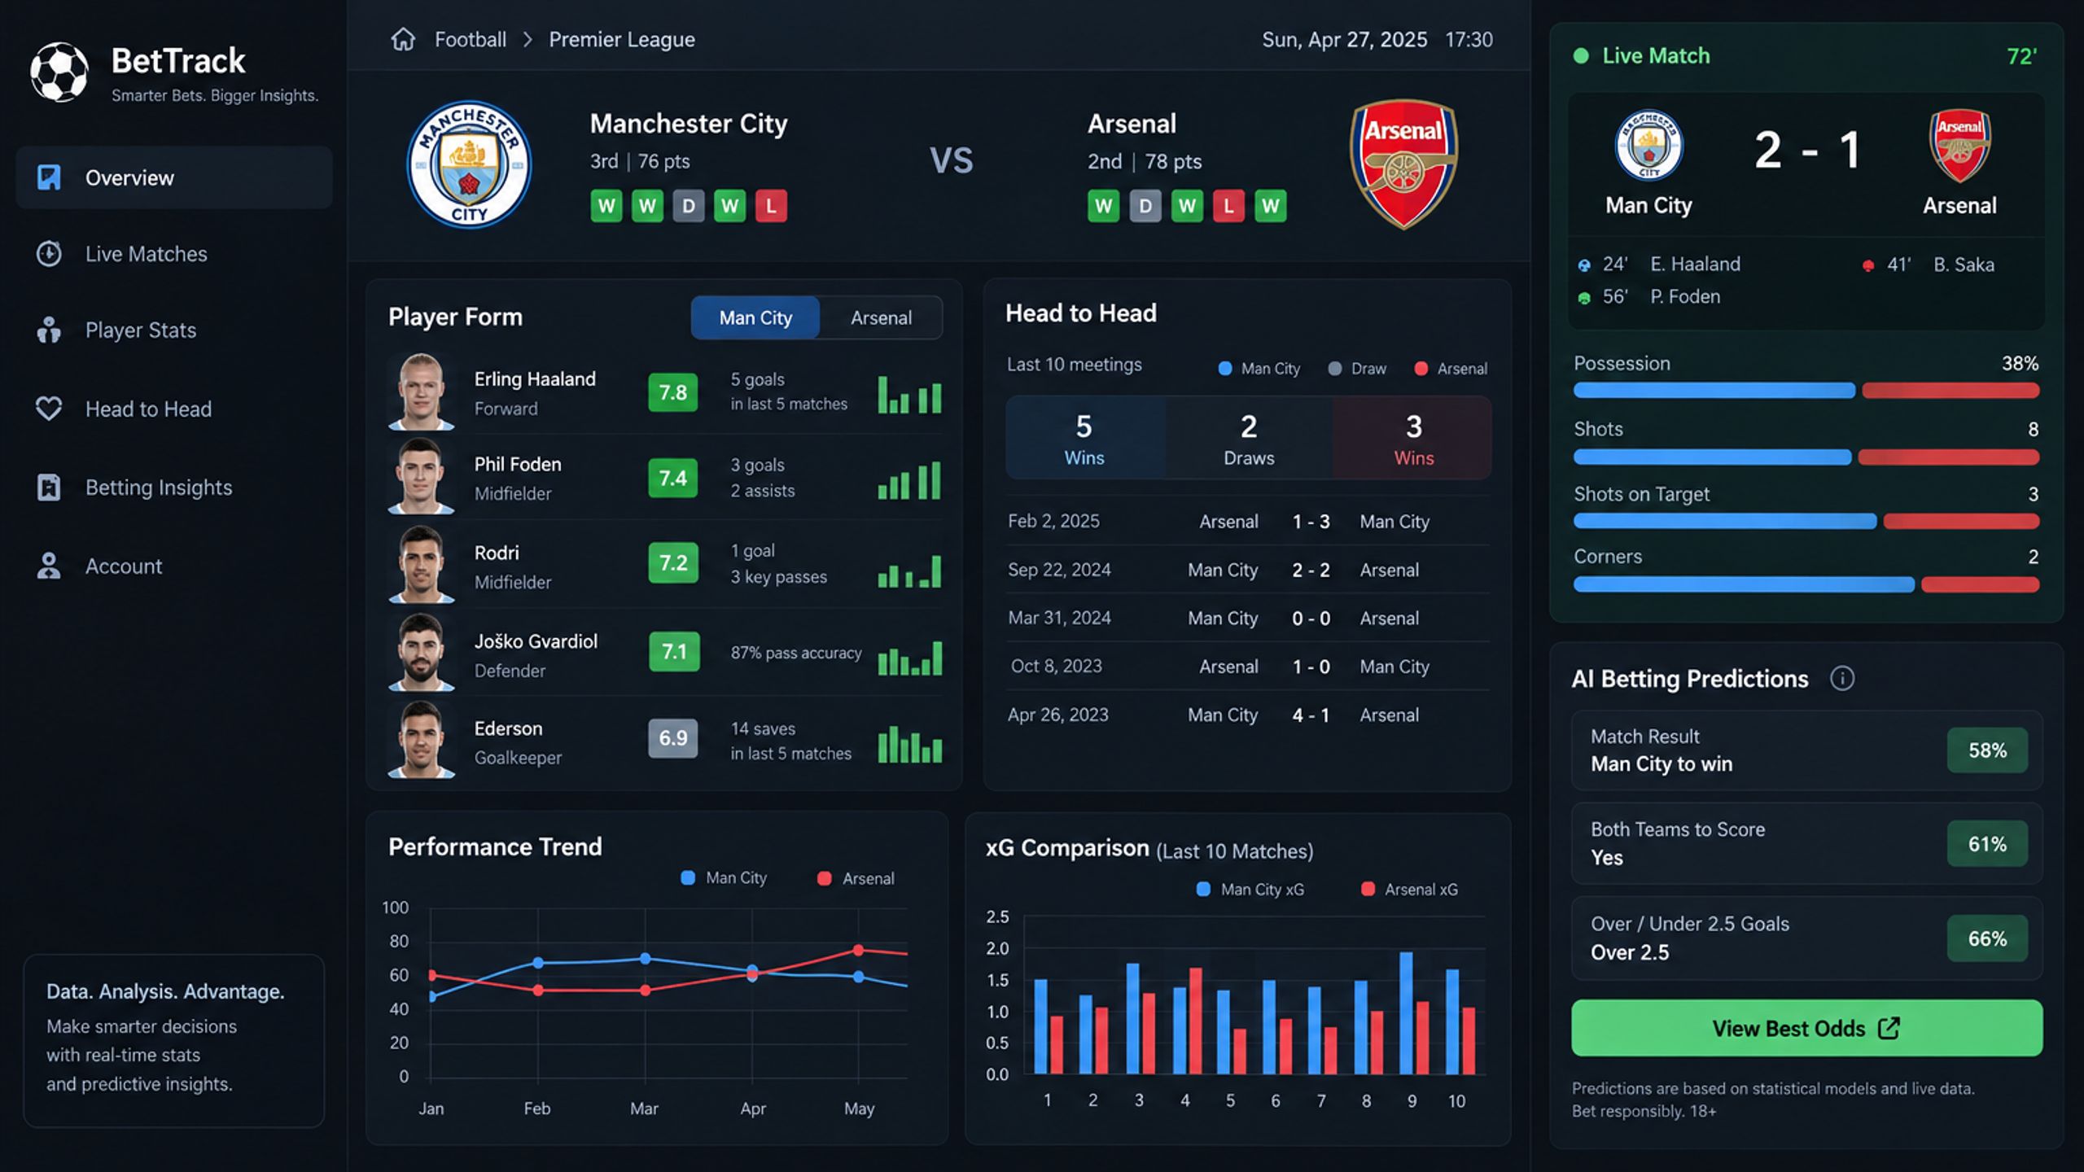Click the Premier League breadcrumb
Viewport: 2084px width, 1172px height.
click(x=622, y=39)
